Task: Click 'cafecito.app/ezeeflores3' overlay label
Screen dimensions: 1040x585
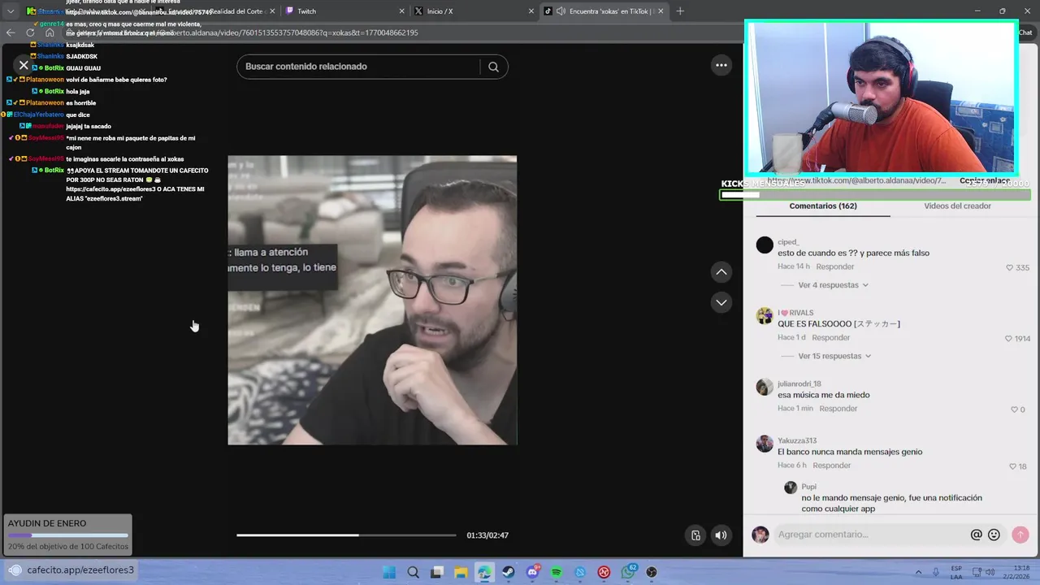Action: [80, 570]
